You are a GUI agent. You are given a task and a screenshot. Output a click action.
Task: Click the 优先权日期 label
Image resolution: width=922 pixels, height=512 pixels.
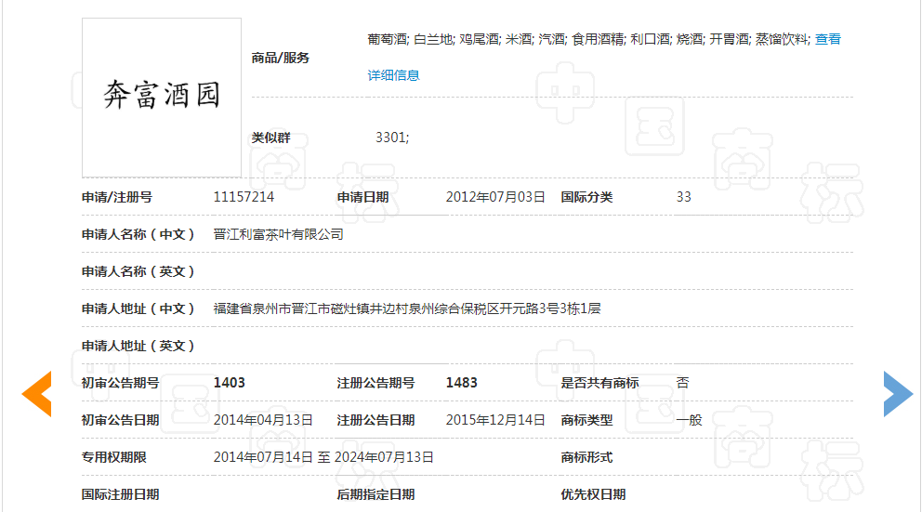(593, 494)
